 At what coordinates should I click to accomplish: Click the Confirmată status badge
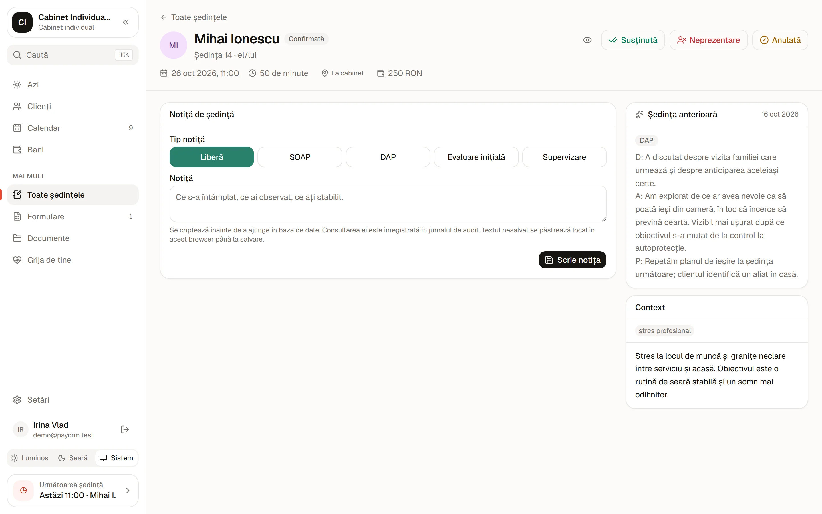pos(306,39)
